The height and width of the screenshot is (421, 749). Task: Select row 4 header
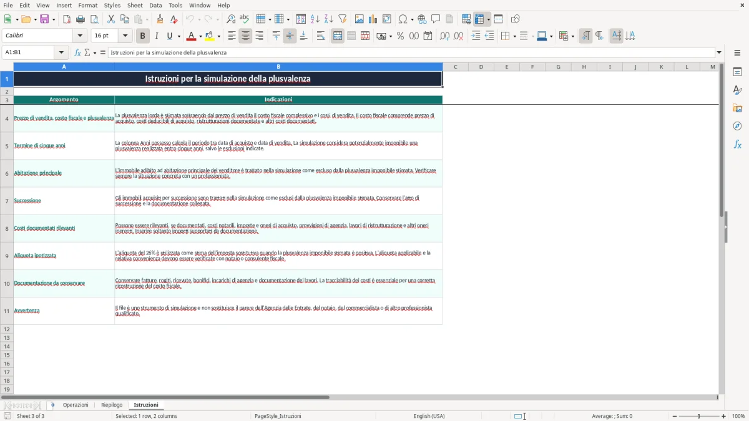7,118
